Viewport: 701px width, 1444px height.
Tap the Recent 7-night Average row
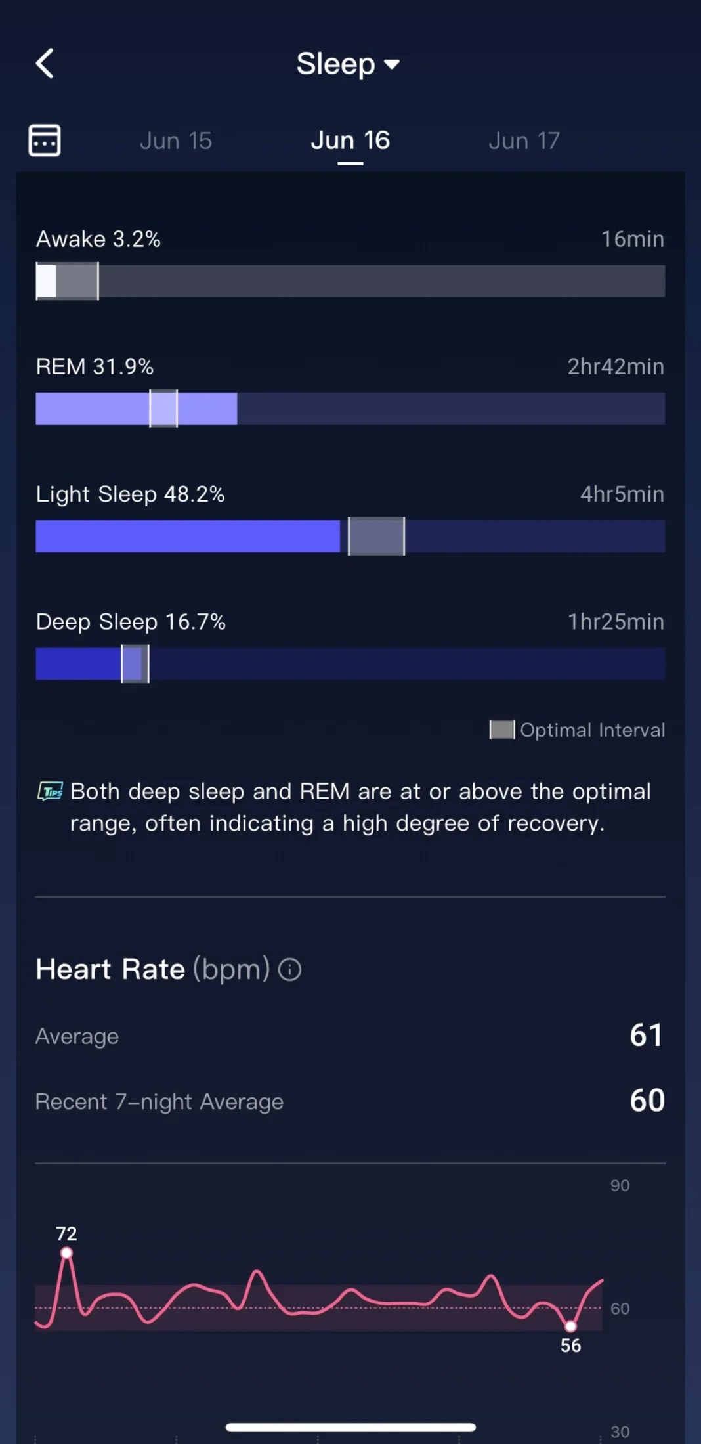350,1101
